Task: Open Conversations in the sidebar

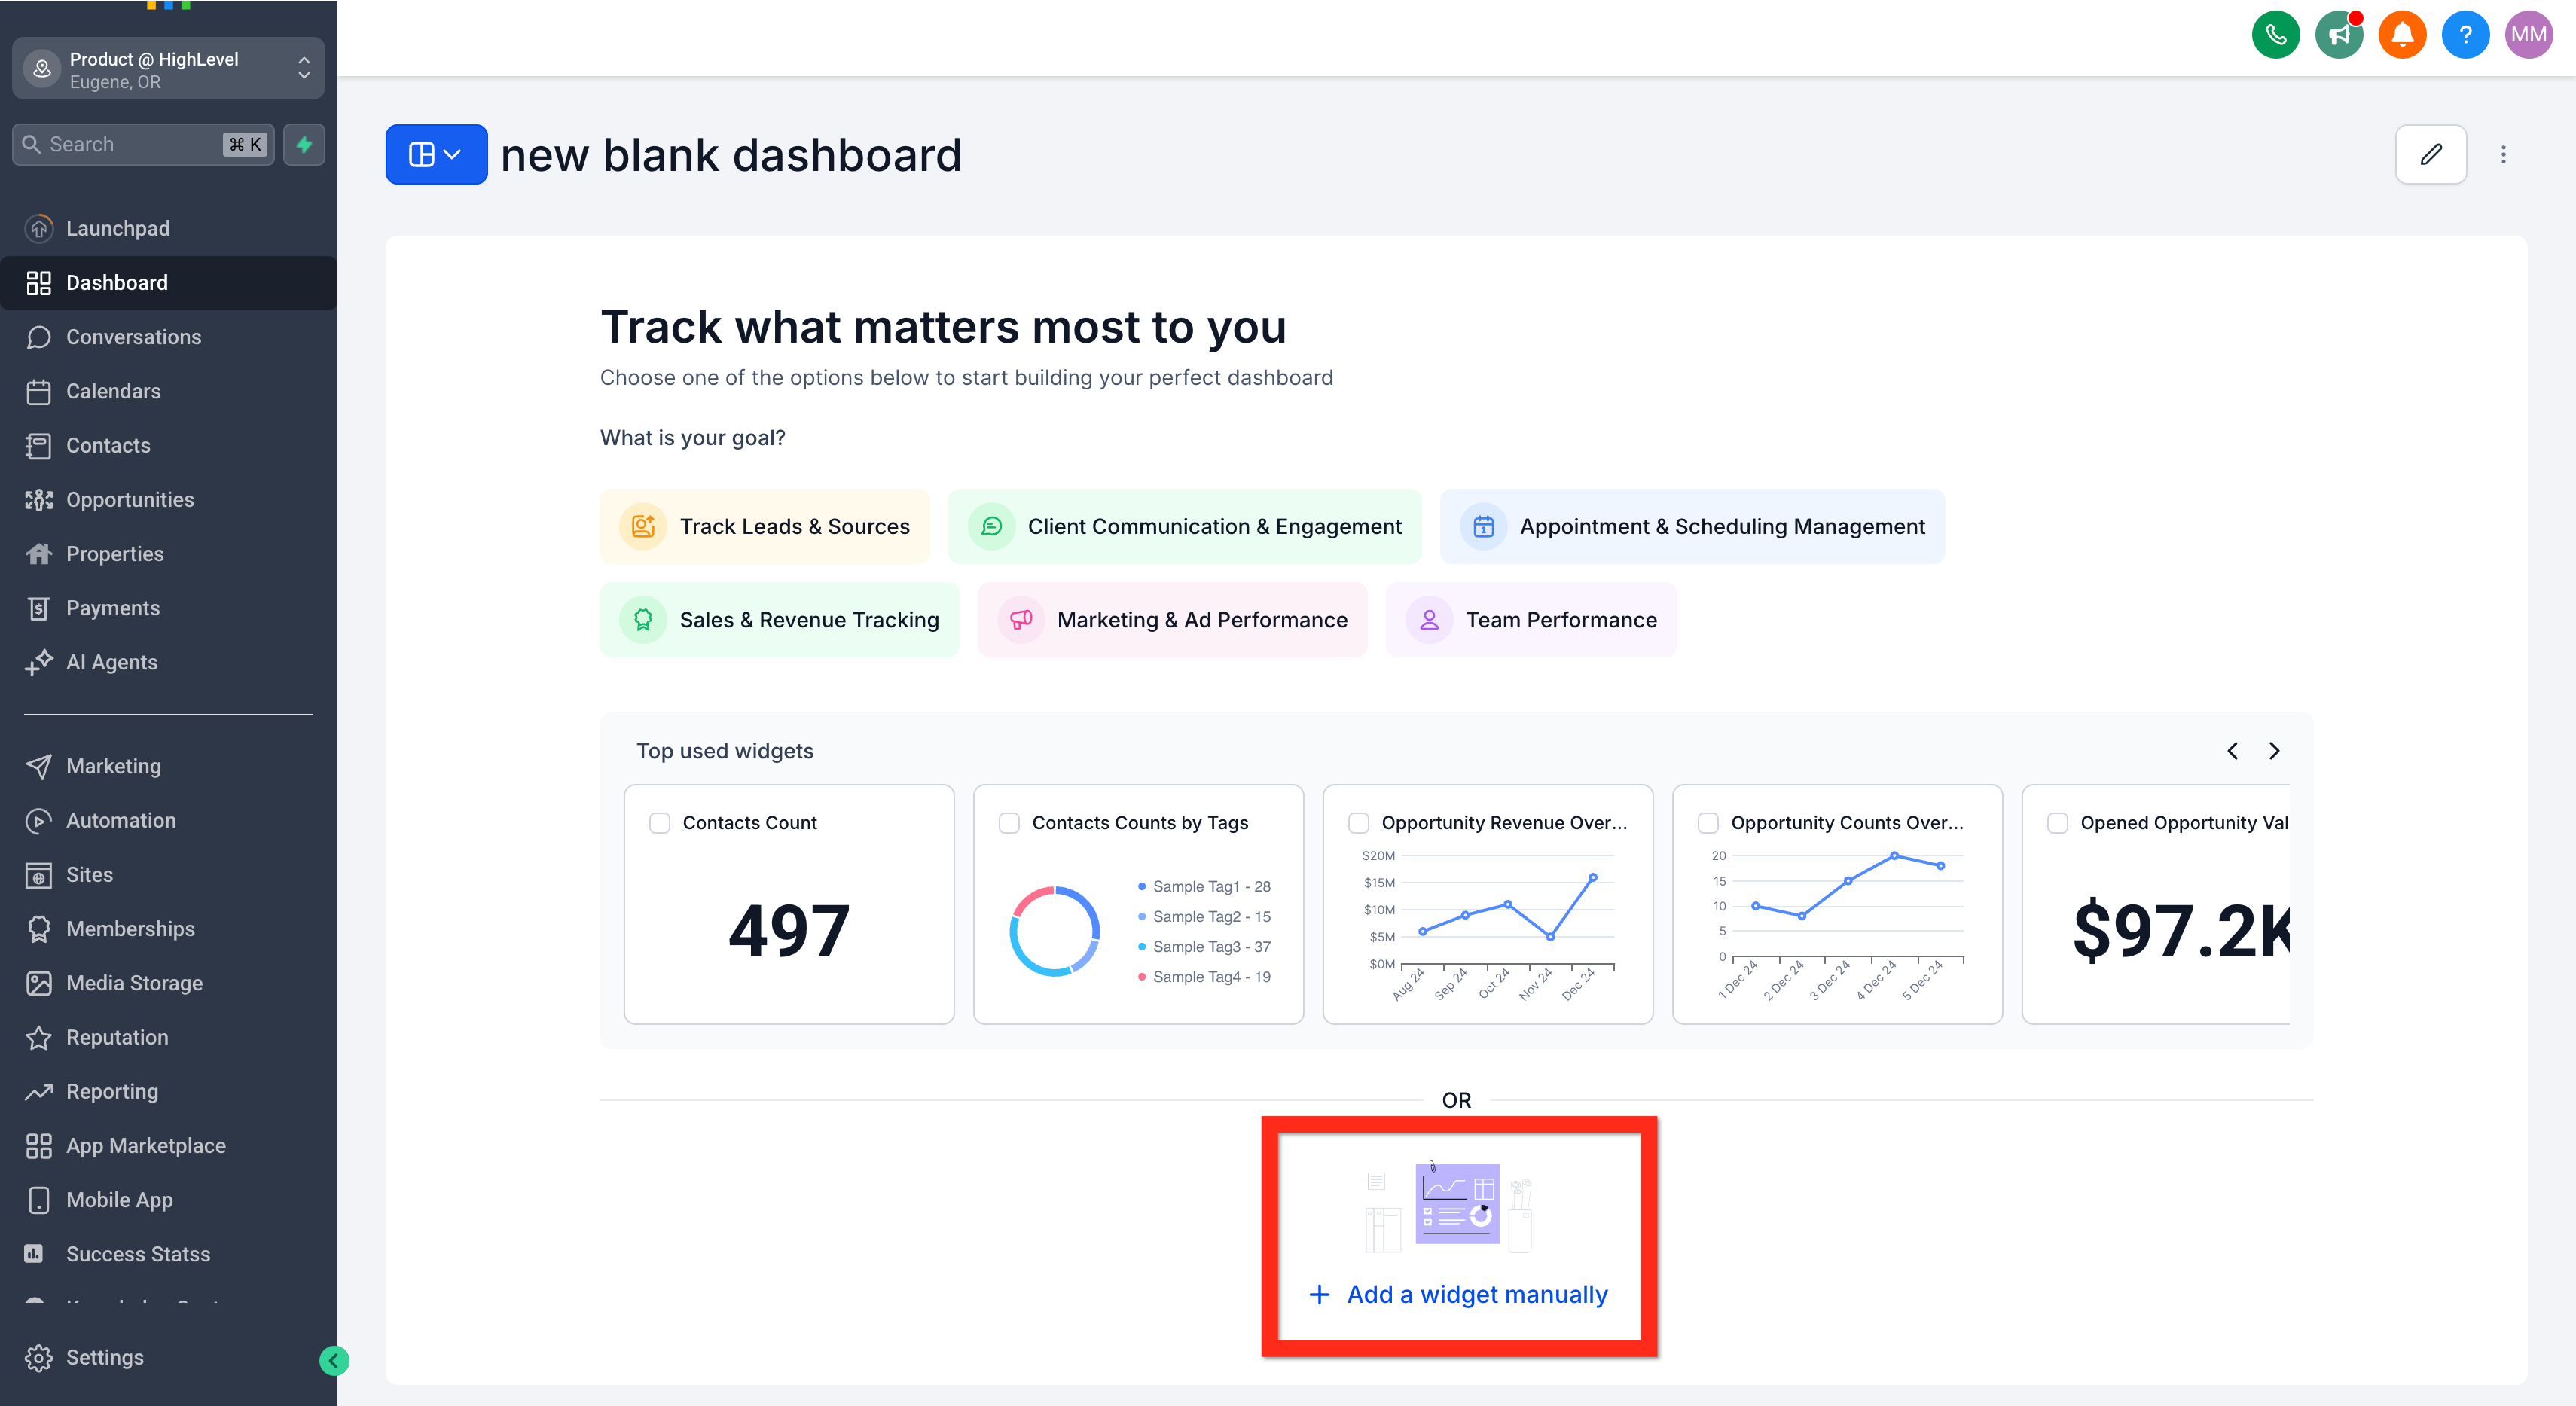Action: pyautogui.click(x=133, y=337)
